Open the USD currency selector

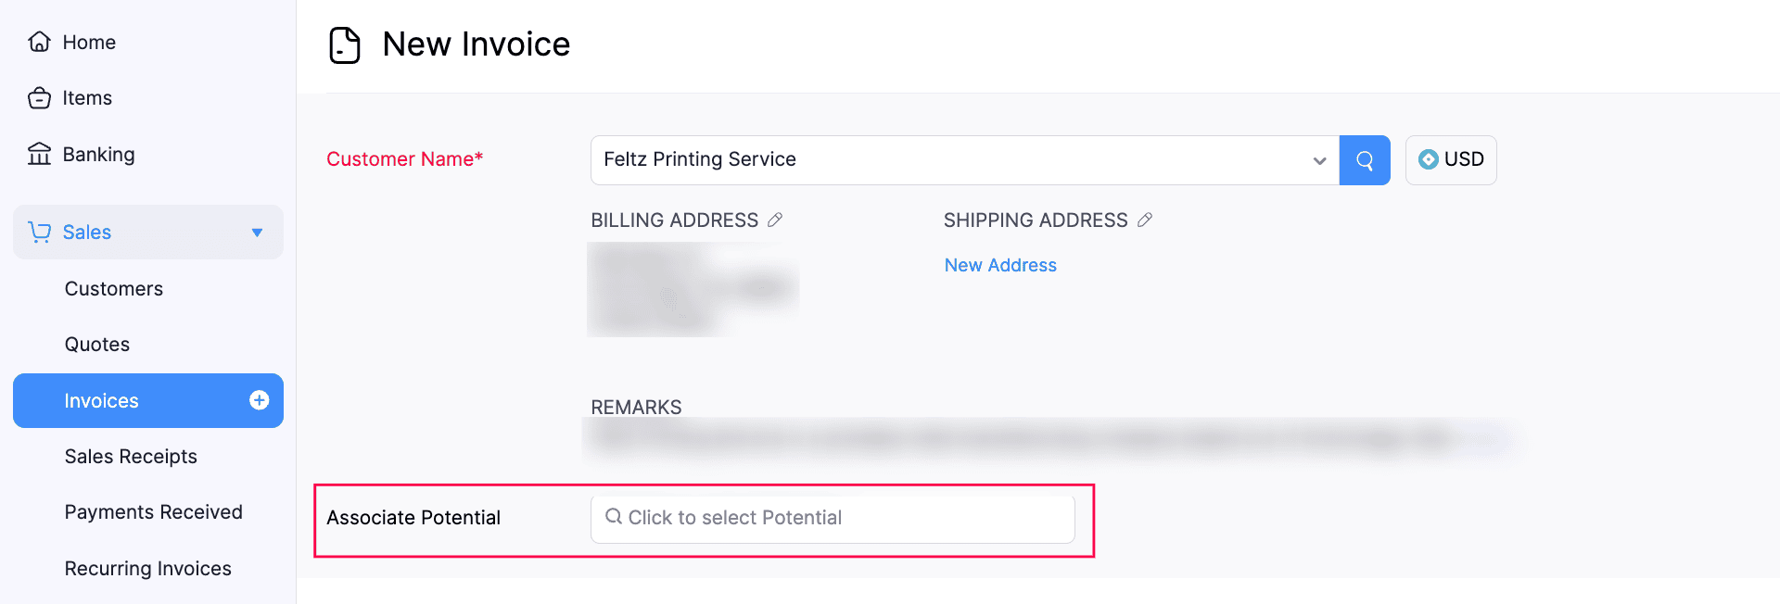click(x=1451, y=160)
